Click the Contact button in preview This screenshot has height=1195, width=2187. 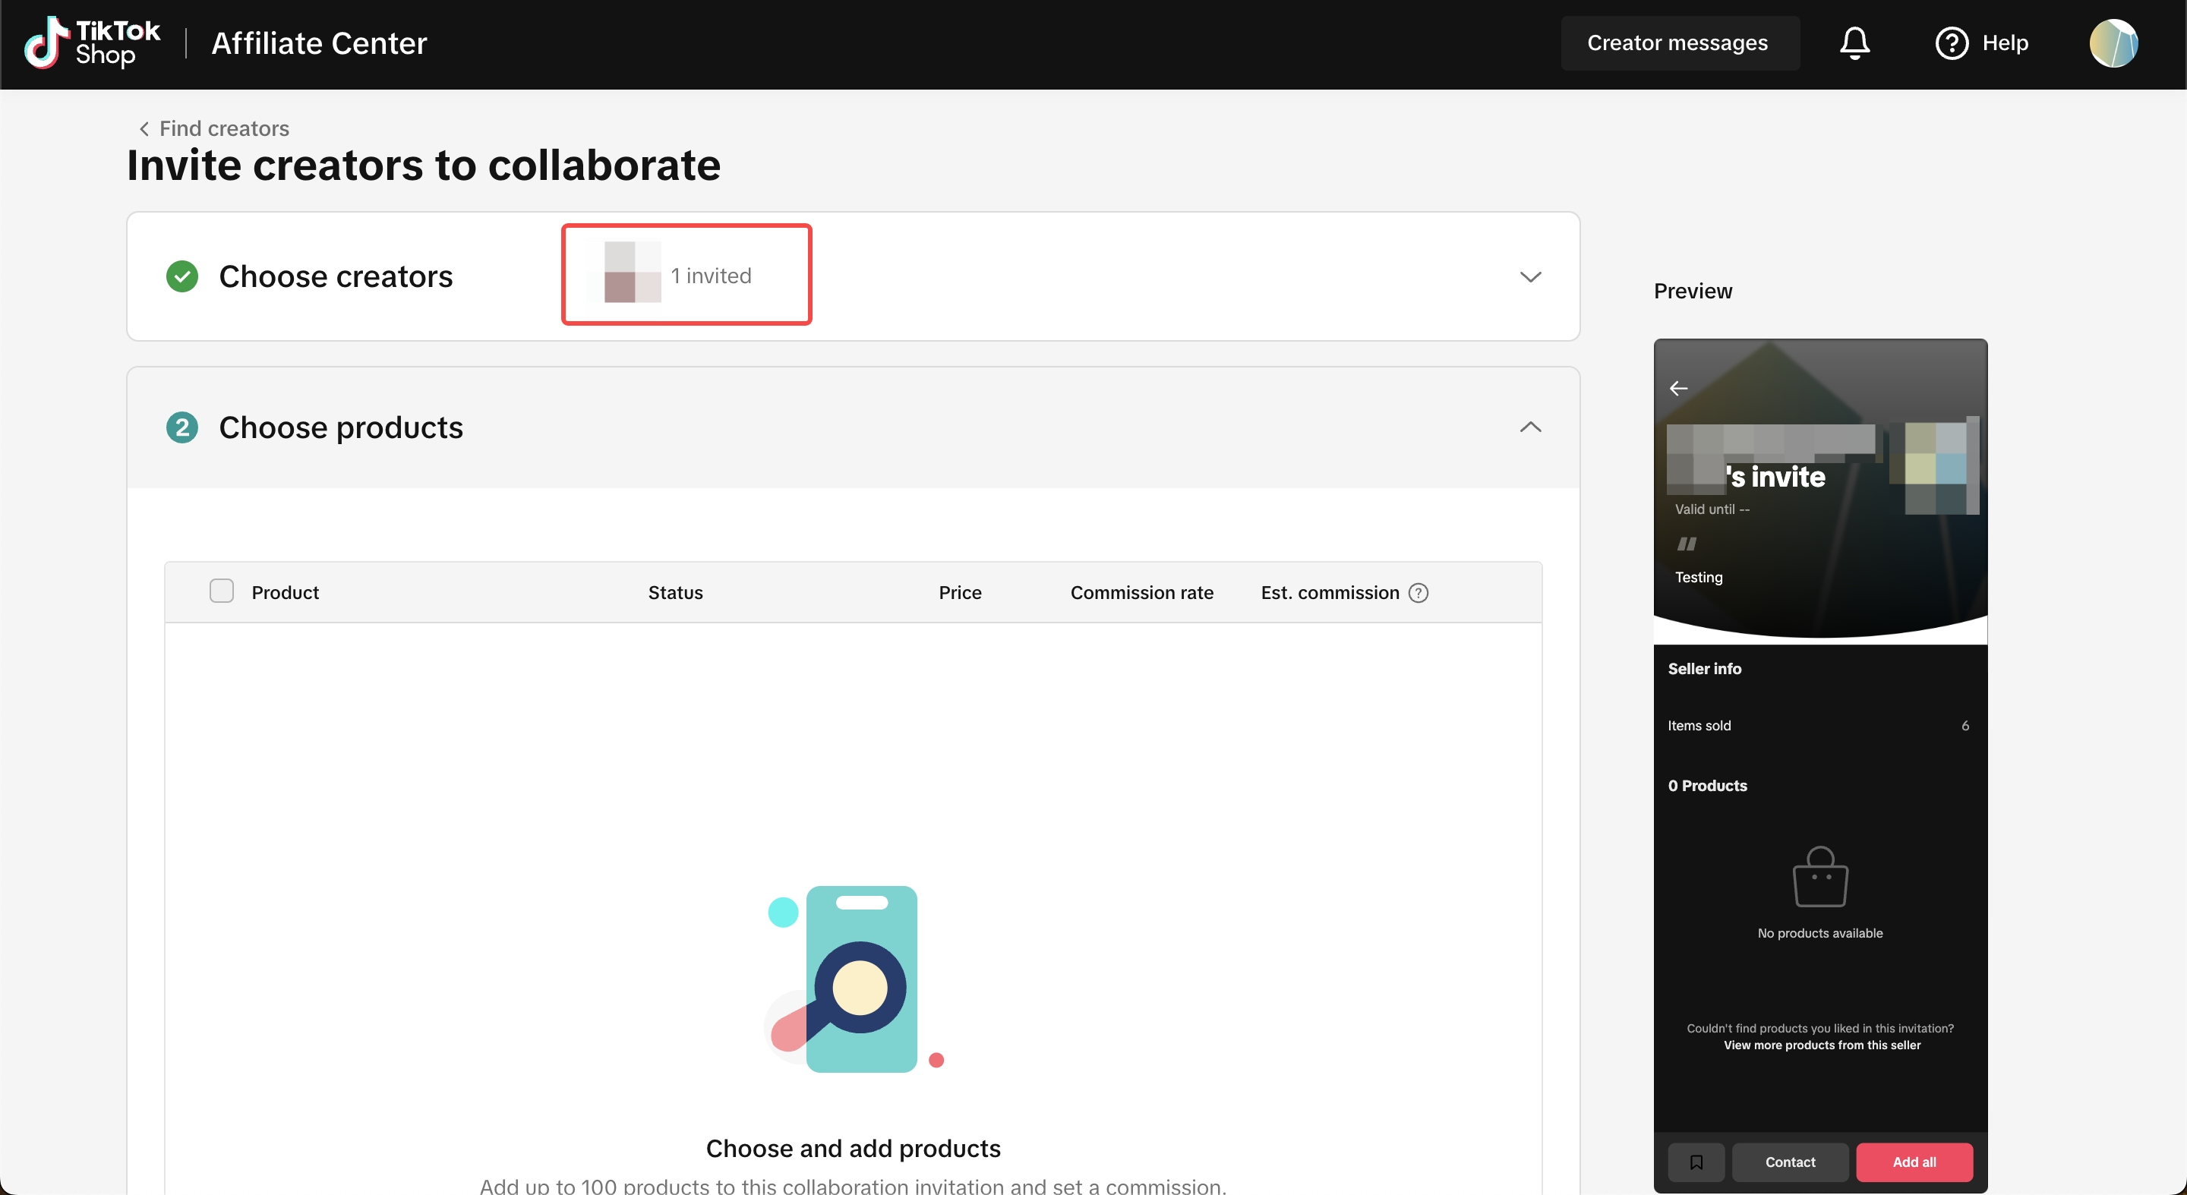[x=1790, y=1162]
